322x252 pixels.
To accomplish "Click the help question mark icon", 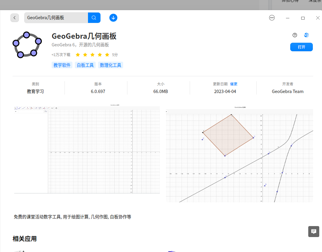I will click(295, 35).
